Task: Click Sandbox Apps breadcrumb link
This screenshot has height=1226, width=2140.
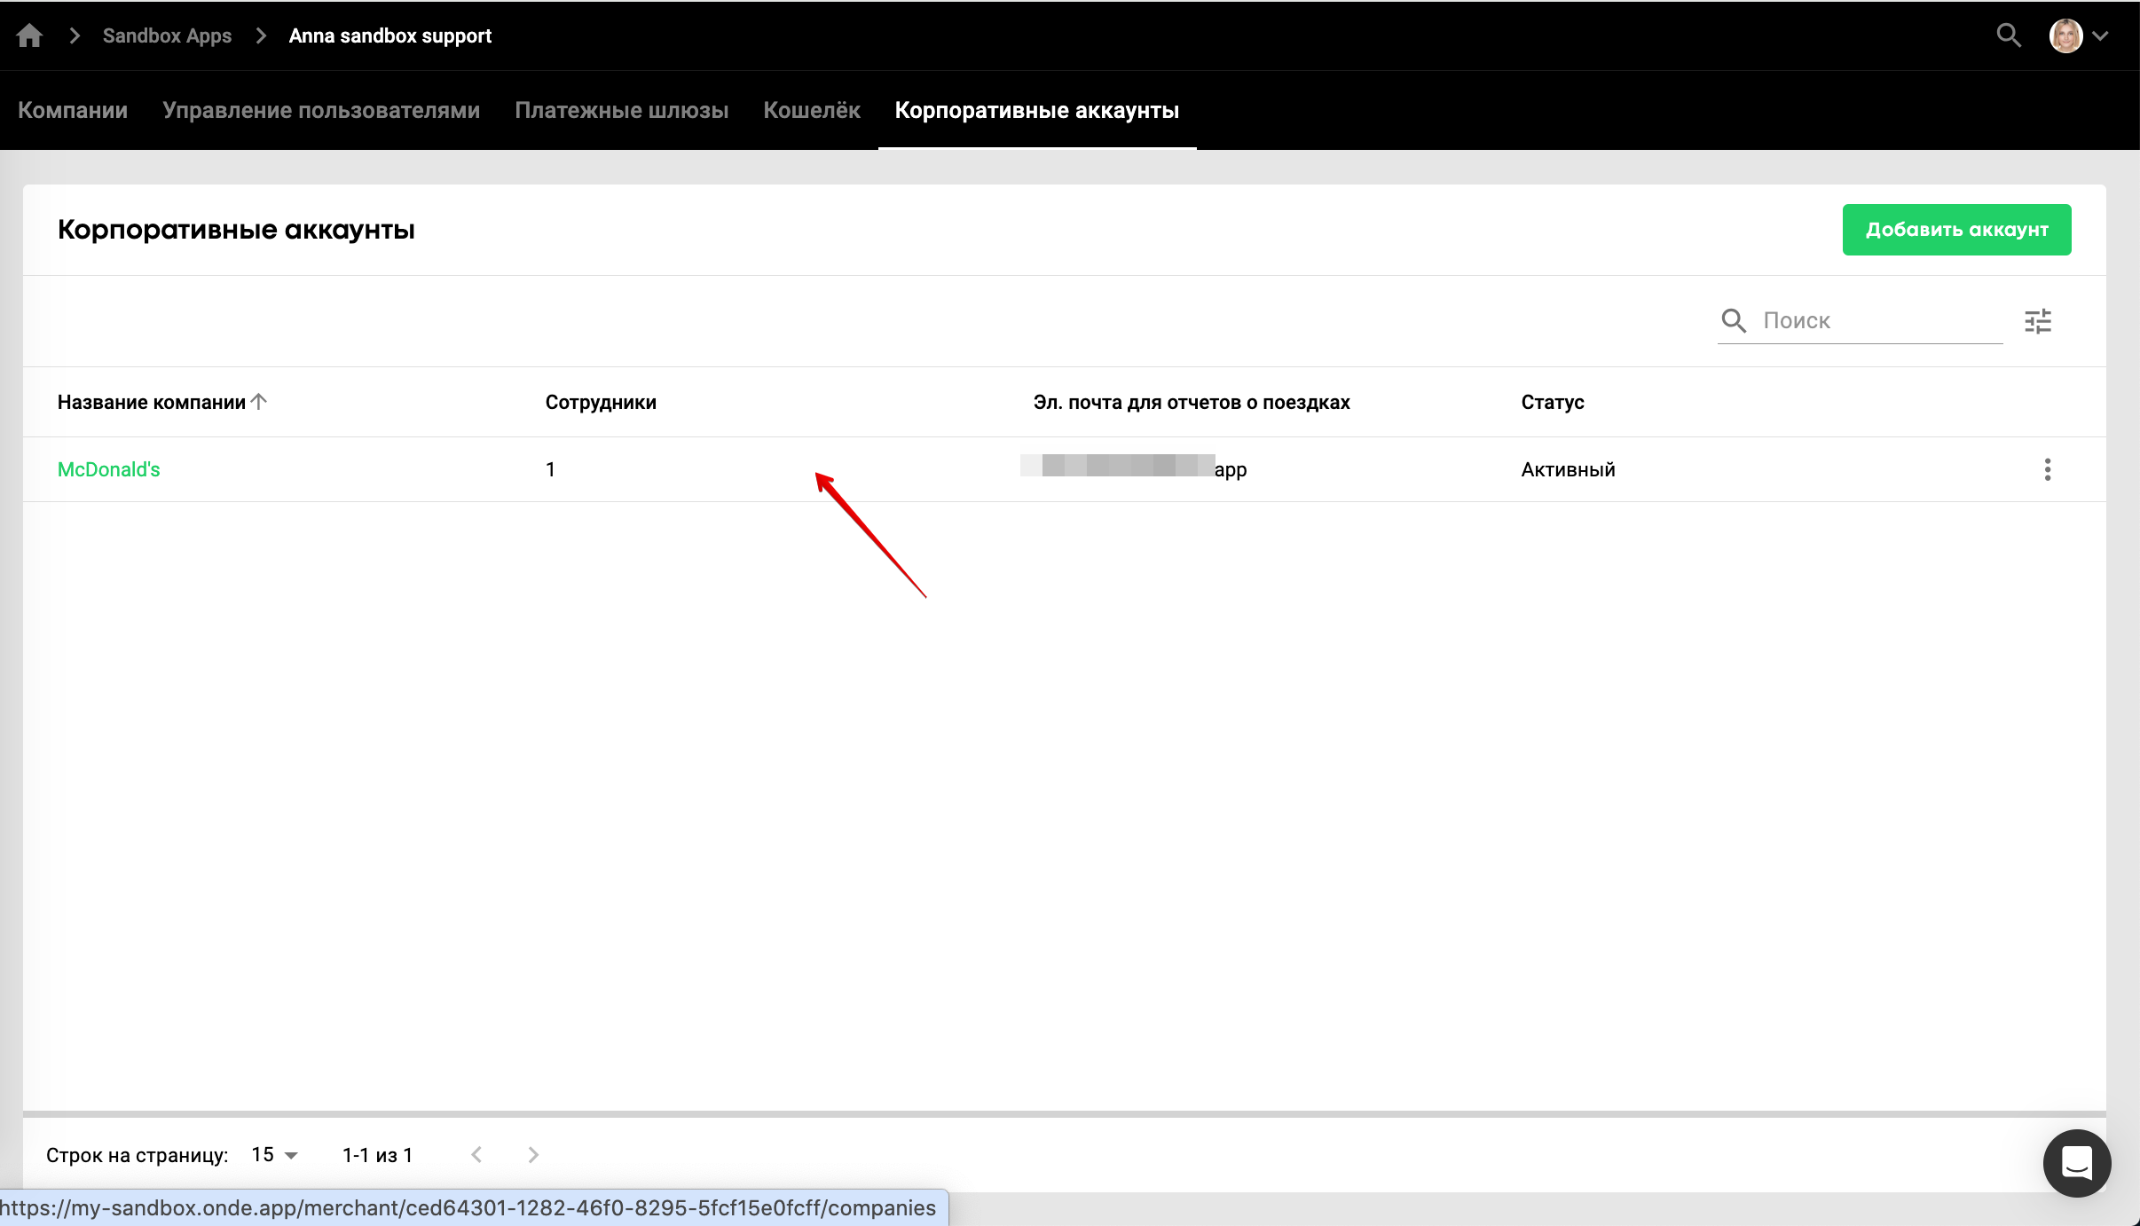Action: 167,36
